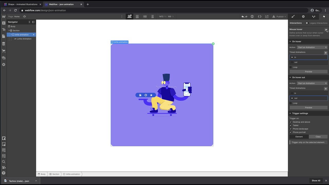This screenshot has width=329, height=185.
Task: Close the Mouse hover trigger panel
Action: [326, 30]
